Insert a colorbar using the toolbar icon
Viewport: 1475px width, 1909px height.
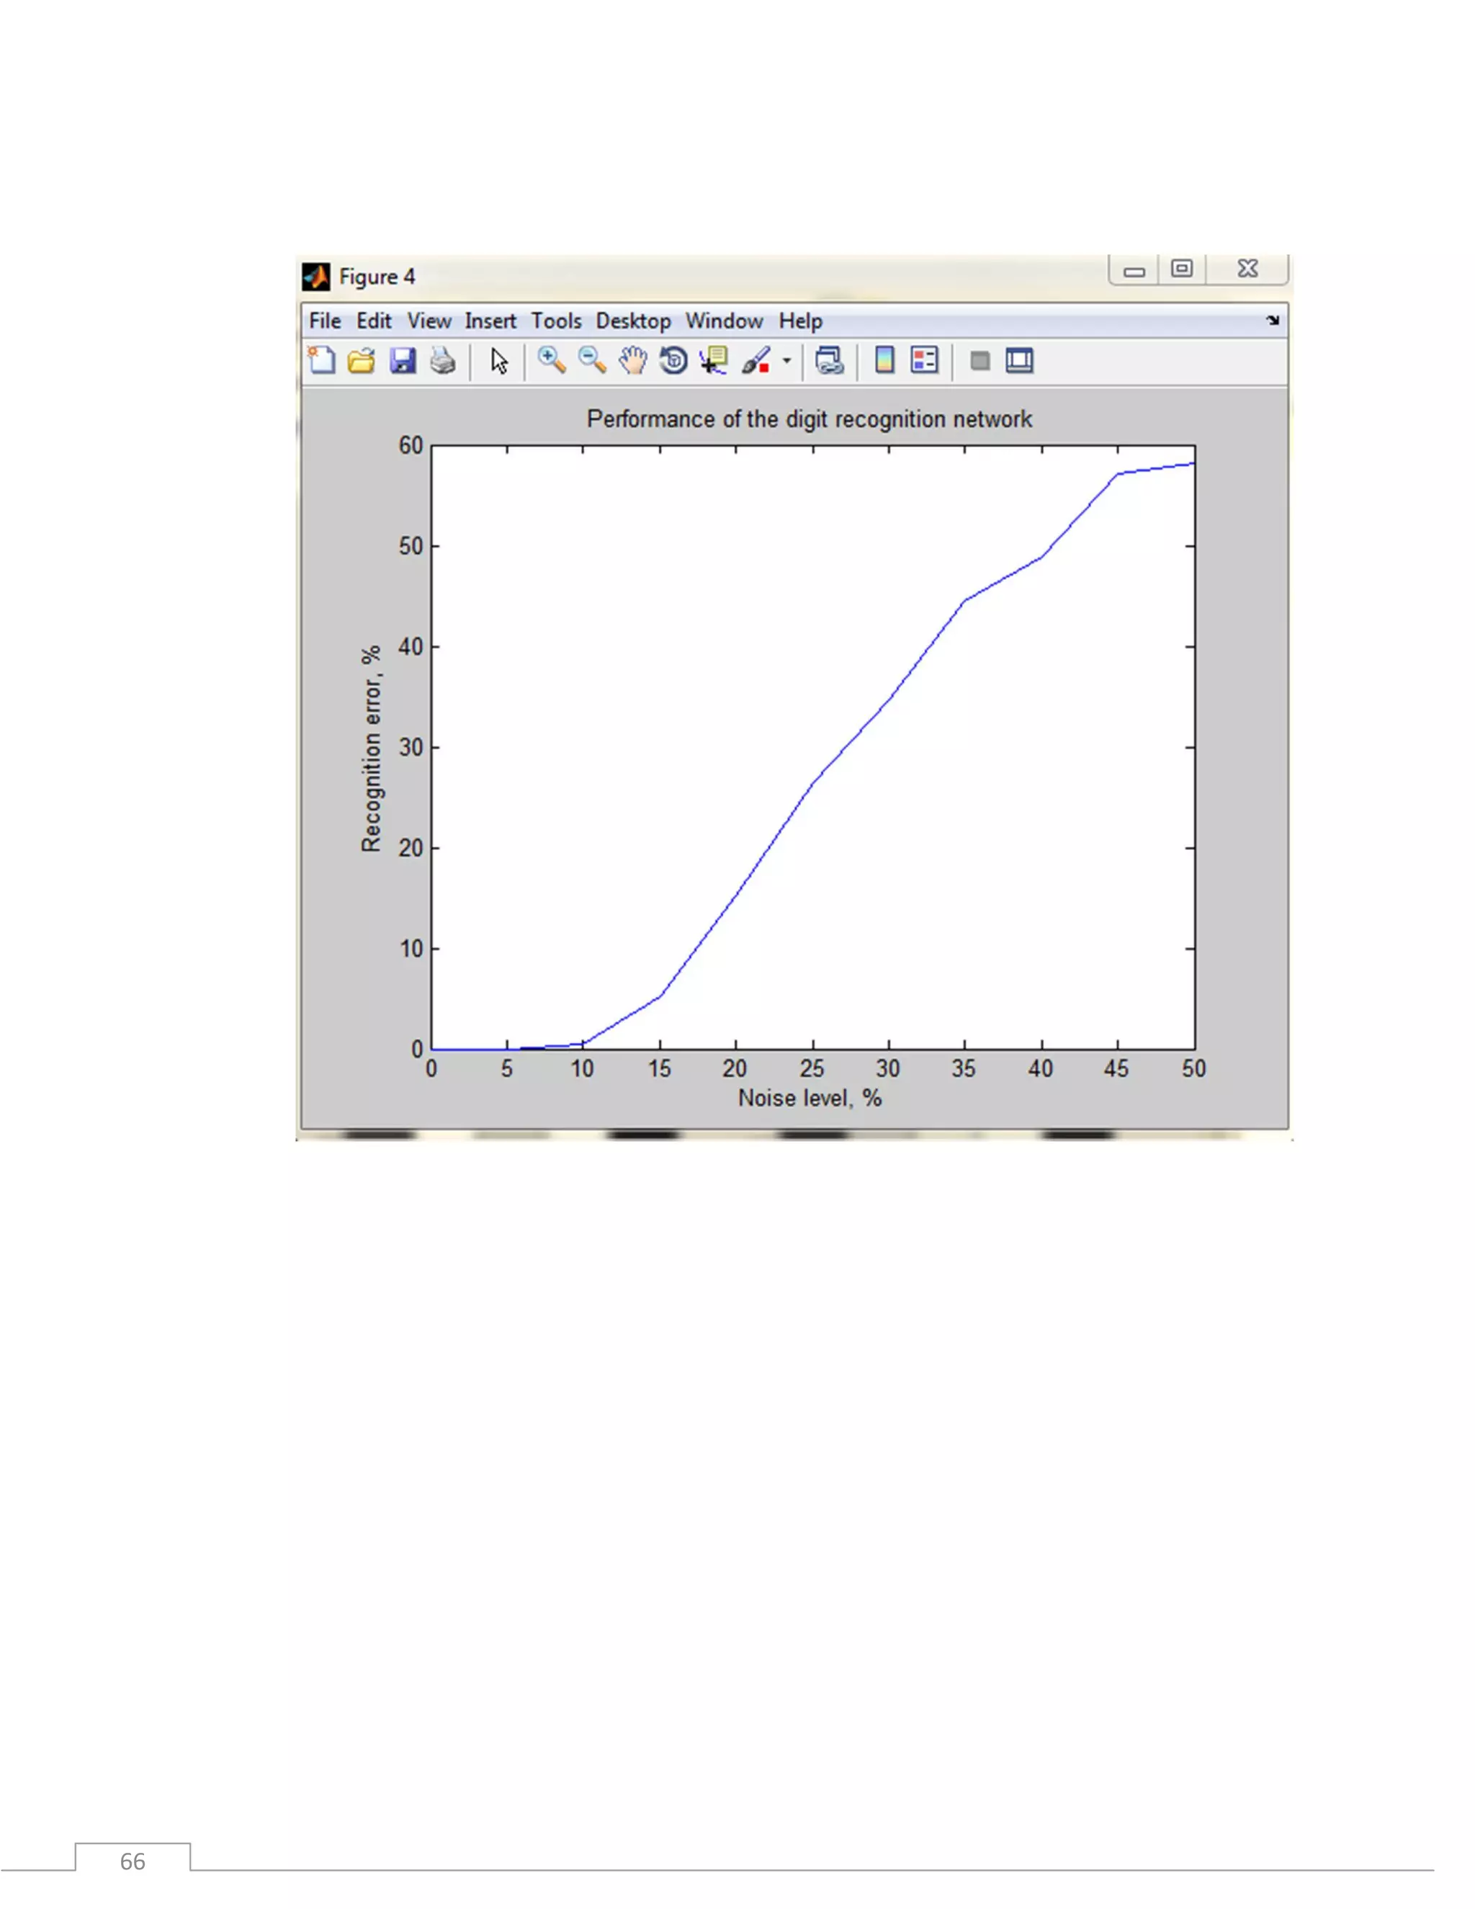click(x=884, y=360)
